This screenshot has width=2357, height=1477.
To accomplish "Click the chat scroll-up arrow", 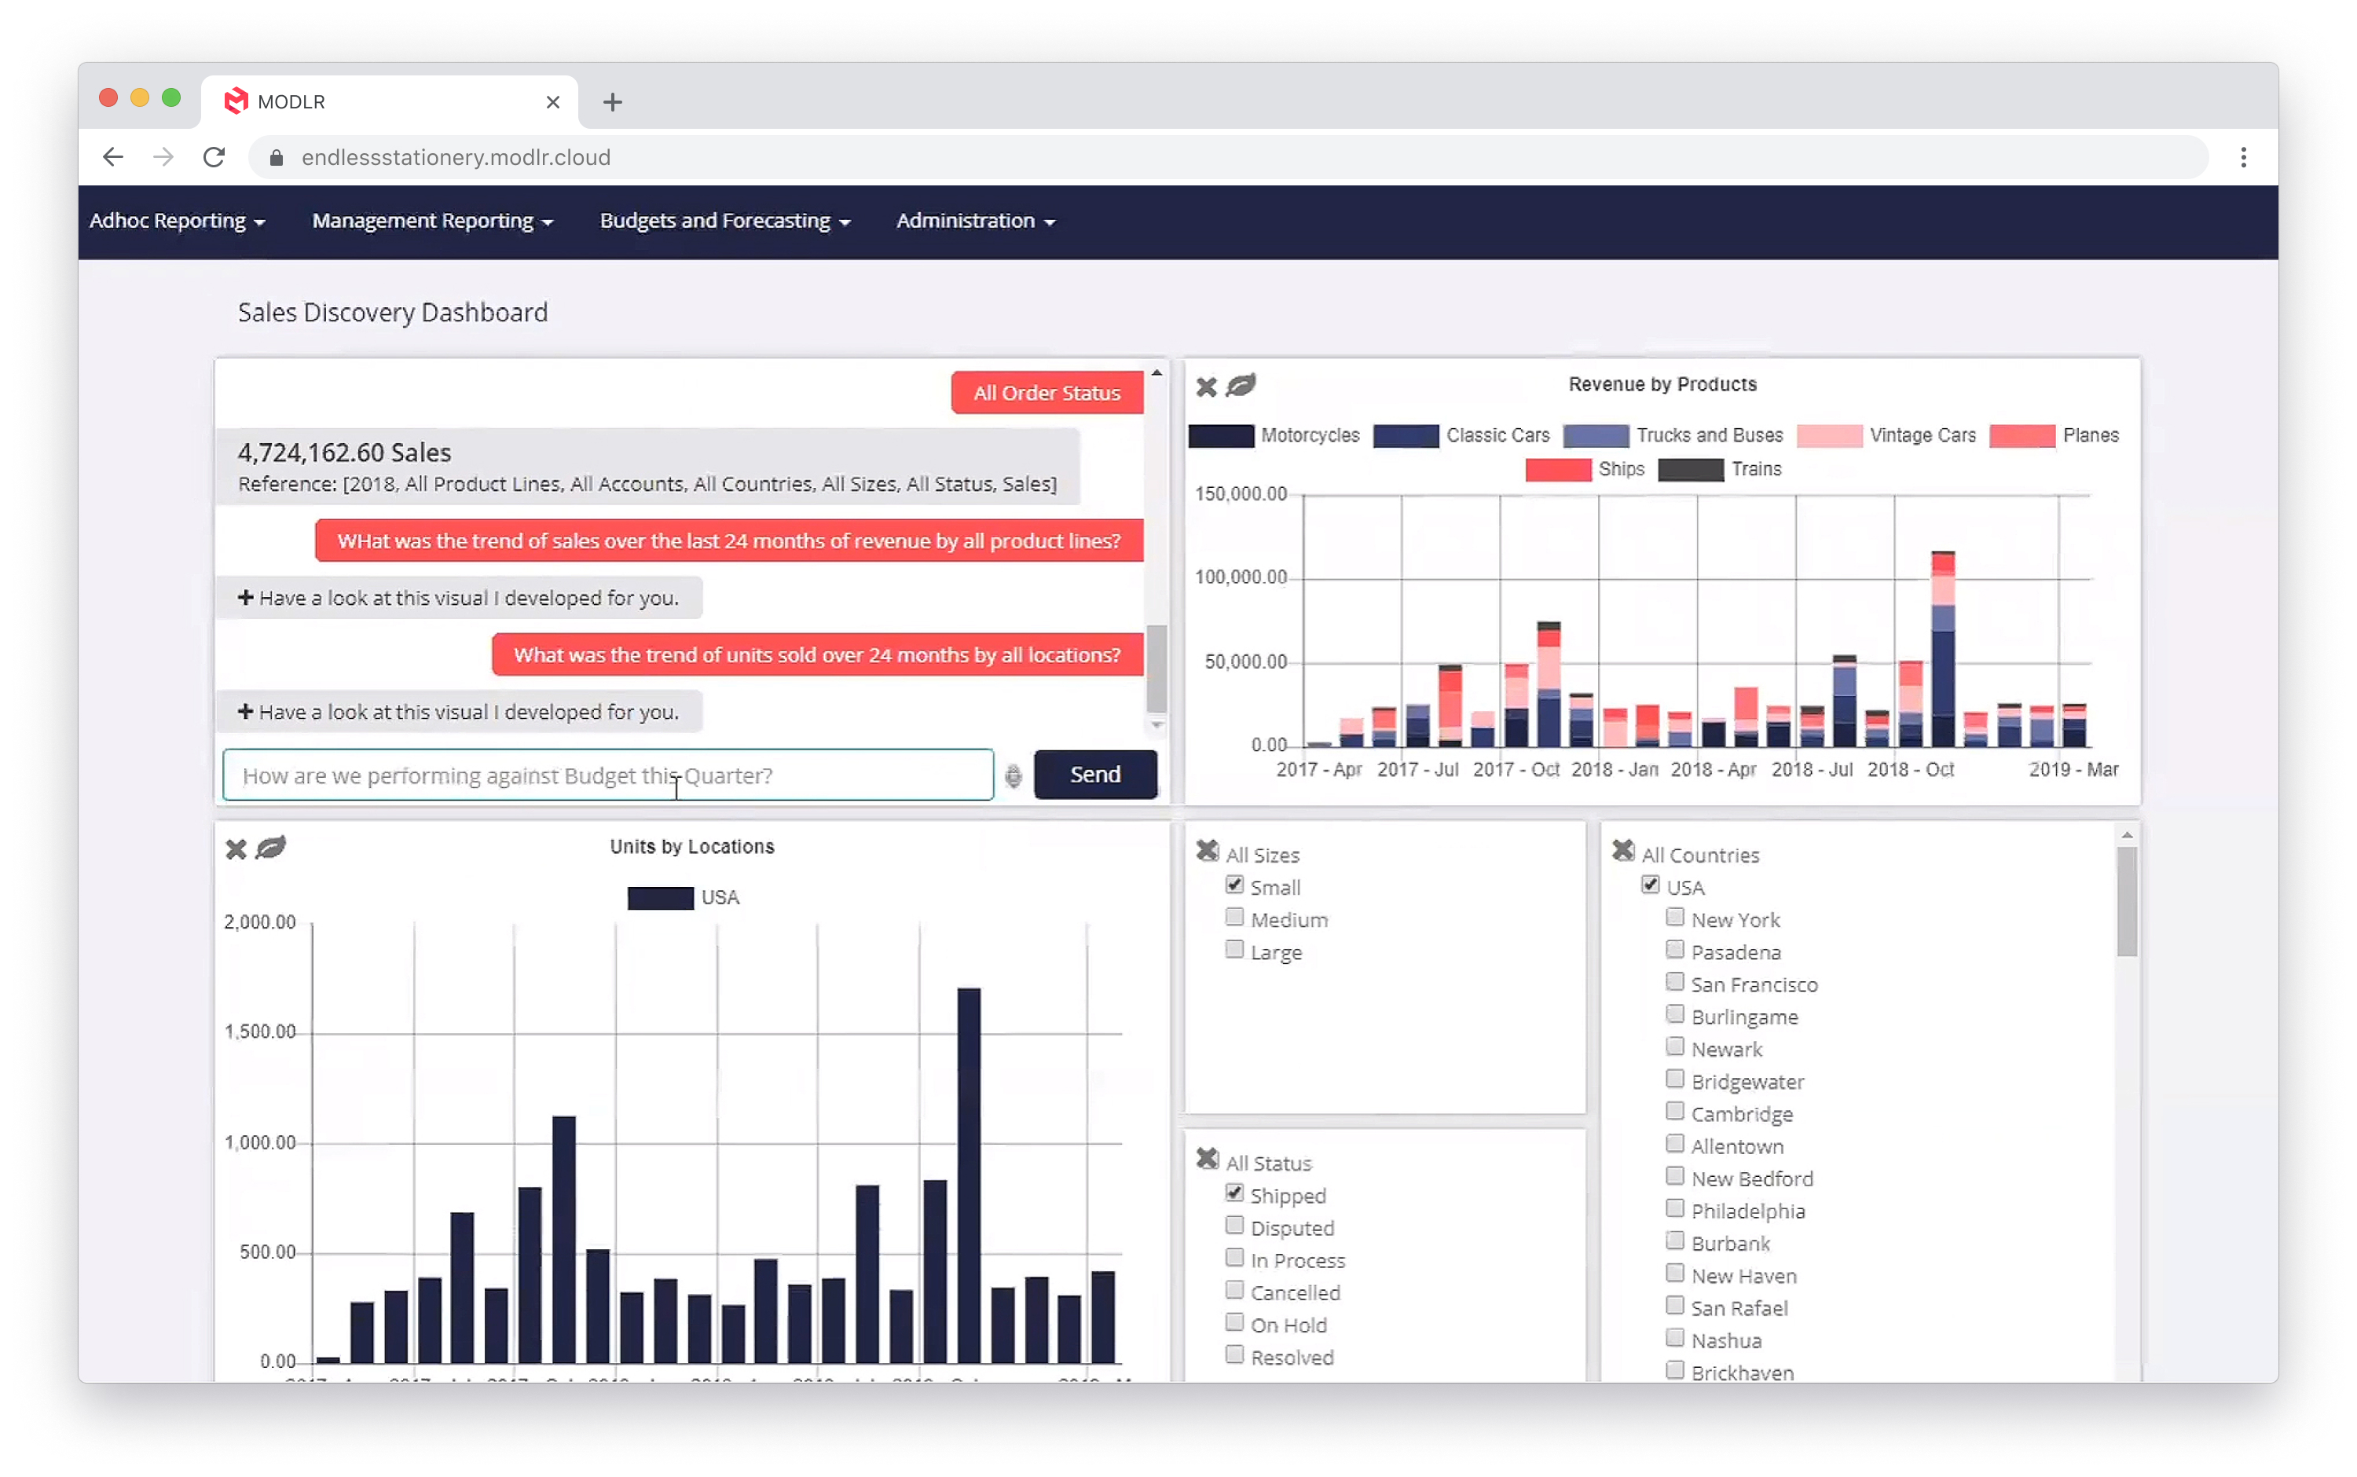I will tap(1157, 372).
